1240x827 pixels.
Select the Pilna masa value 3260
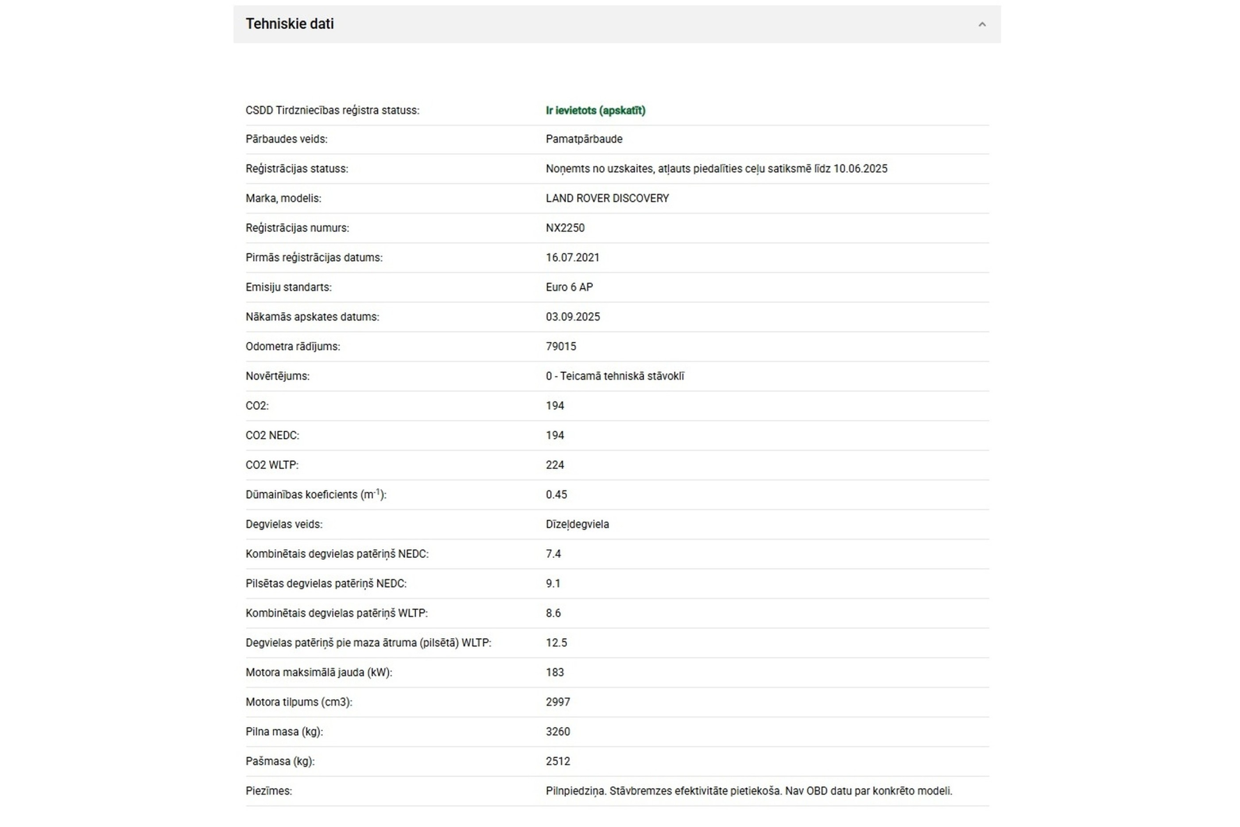[558, 731]
